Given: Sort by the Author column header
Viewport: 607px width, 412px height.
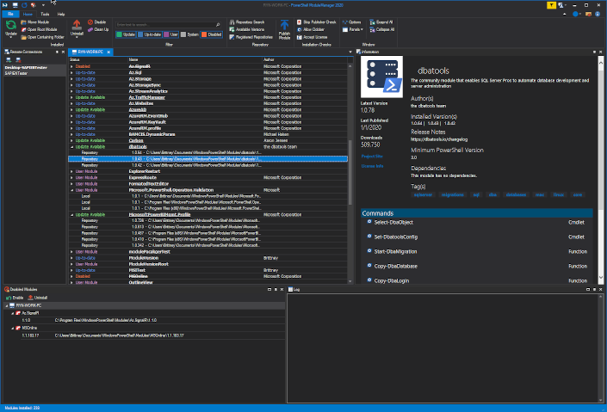Looking at the screenshot, I should (304, 59).
